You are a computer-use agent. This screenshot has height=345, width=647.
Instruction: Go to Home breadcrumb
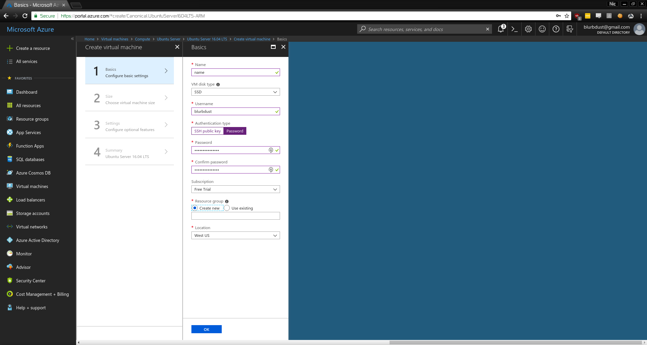point(89,39)
